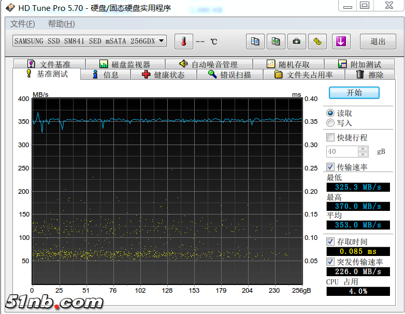The width and height of the screenshot is (405, 314).
Task: Select the 读取 radio button
Action: 330,113
